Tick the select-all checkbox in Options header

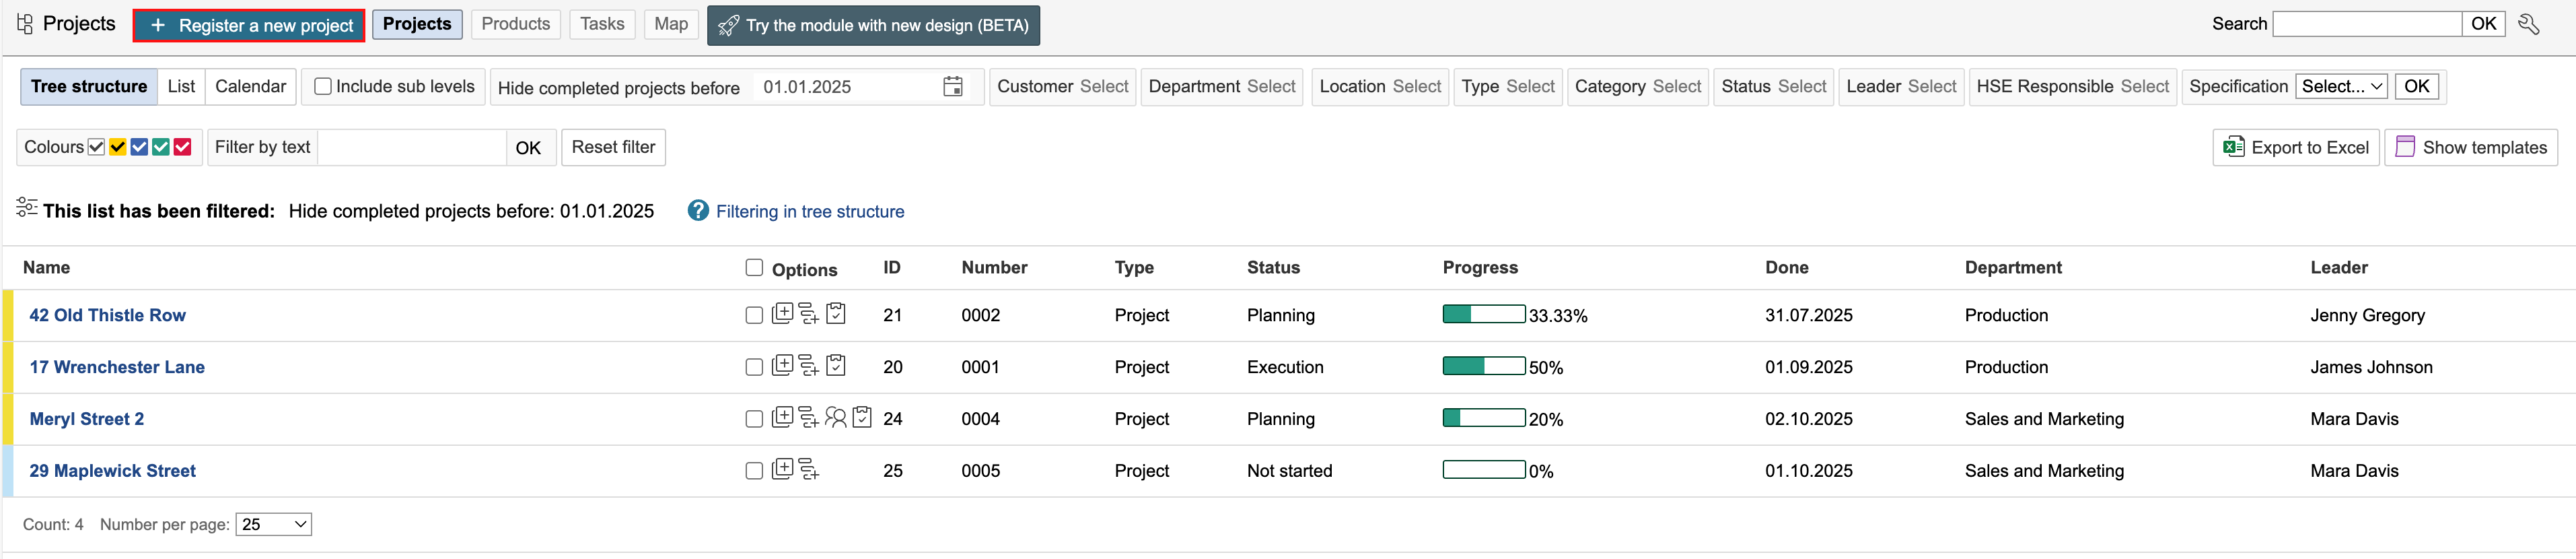pyautogui.click(x=754, y=267)
